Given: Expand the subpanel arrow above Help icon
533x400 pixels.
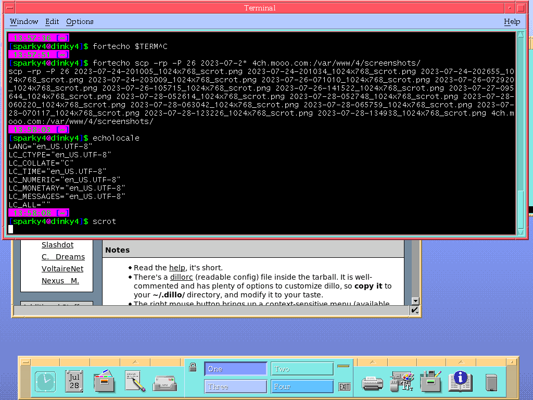Looking at the screenshot, I should tap(460, 362).
